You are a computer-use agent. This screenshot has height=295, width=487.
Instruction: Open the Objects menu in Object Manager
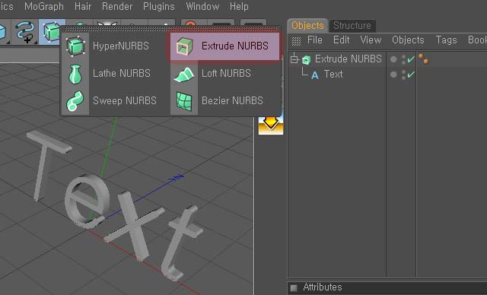pyautogui.click(x=408, y=40)
